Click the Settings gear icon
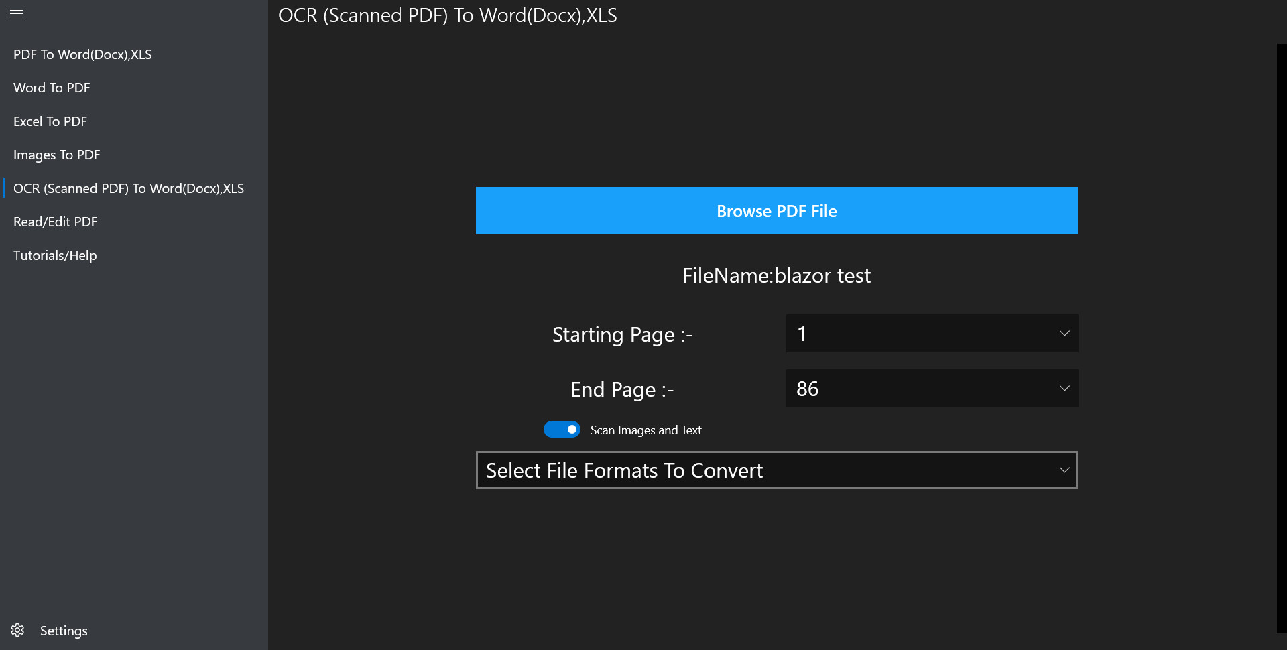The image size is (1287, 650). click(18, 630)
